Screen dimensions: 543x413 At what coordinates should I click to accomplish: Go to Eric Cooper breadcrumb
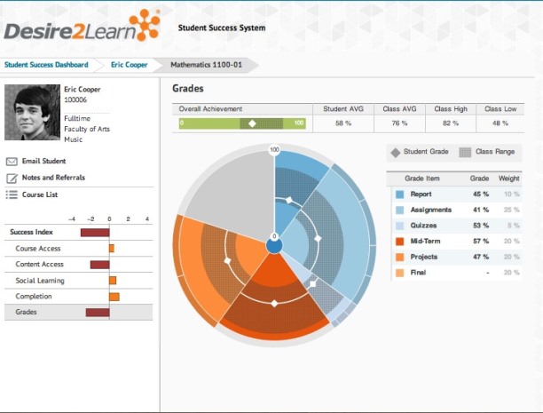click(x=129, y=65)
